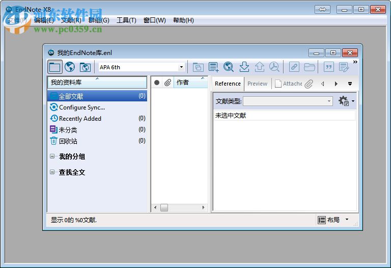391x268 pixels.
Task: Go to previous reference arrow
Action: (x=323, y=84)
